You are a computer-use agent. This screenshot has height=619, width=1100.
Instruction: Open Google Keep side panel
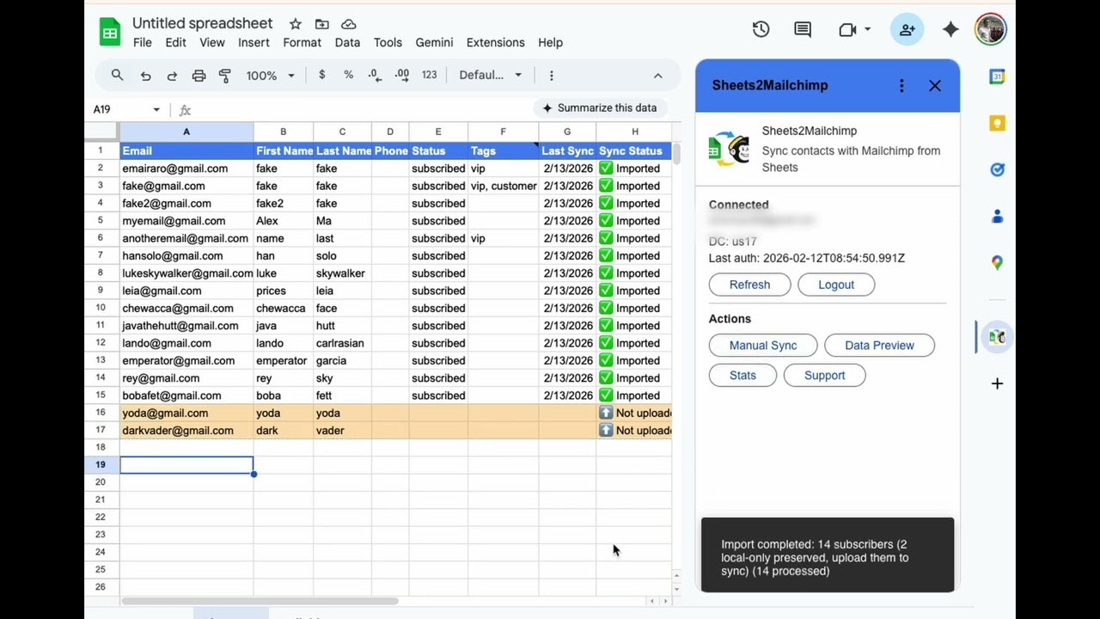(997, 123)
